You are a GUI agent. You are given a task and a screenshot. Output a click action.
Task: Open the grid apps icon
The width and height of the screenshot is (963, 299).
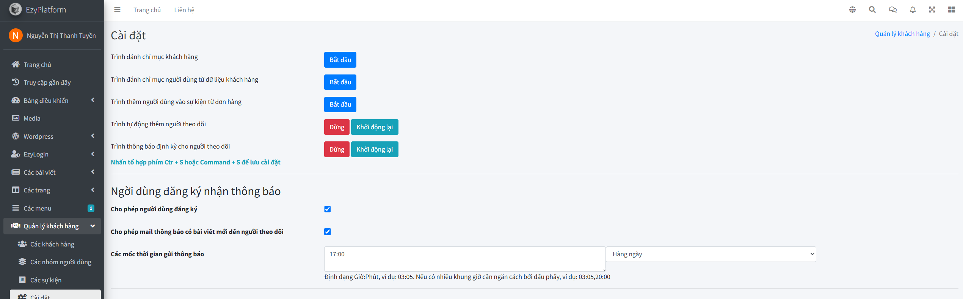952,10
